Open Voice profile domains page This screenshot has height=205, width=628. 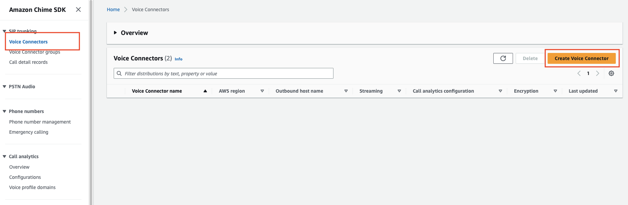(32, 187)
